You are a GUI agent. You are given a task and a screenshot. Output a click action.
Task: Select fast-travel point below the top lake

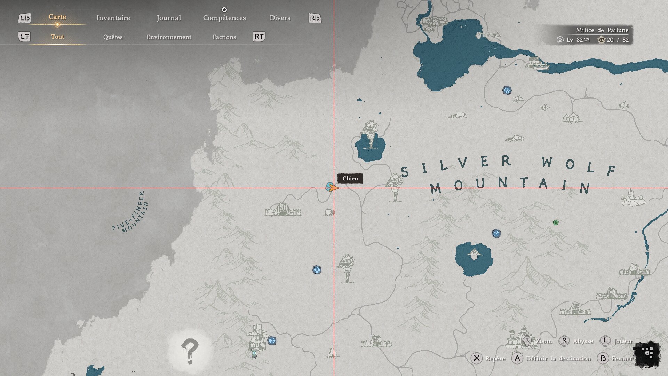pyautogui.click(x=507, y=91)
